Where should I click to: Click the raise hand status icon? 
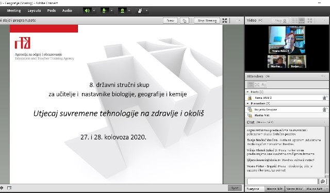pyautogui.click(x=140, y=10)
